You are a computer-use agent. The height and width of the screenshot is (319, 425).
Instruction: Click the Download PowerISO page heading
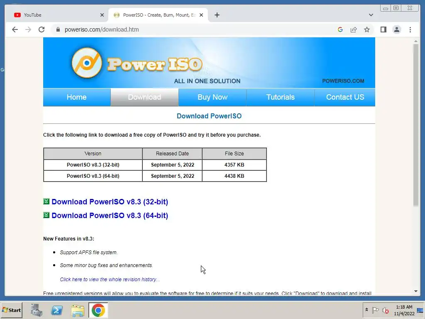(x=209, y=116)
